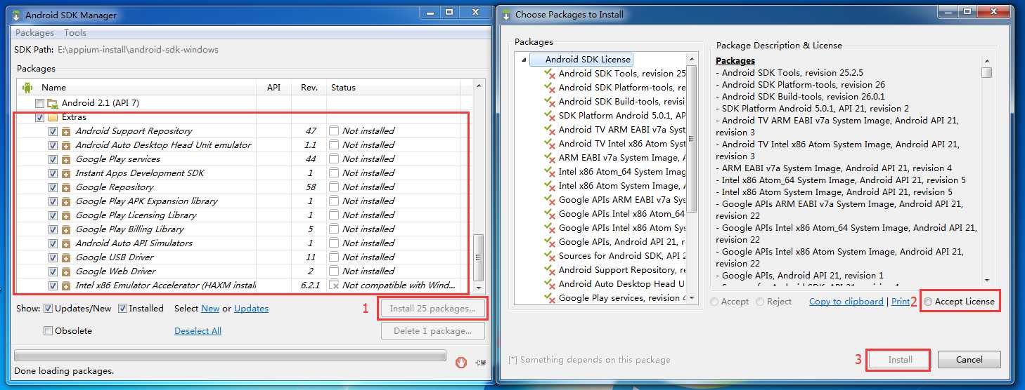
Task: Click Choose Packages to Install title icon
Action: click(506, 15)
